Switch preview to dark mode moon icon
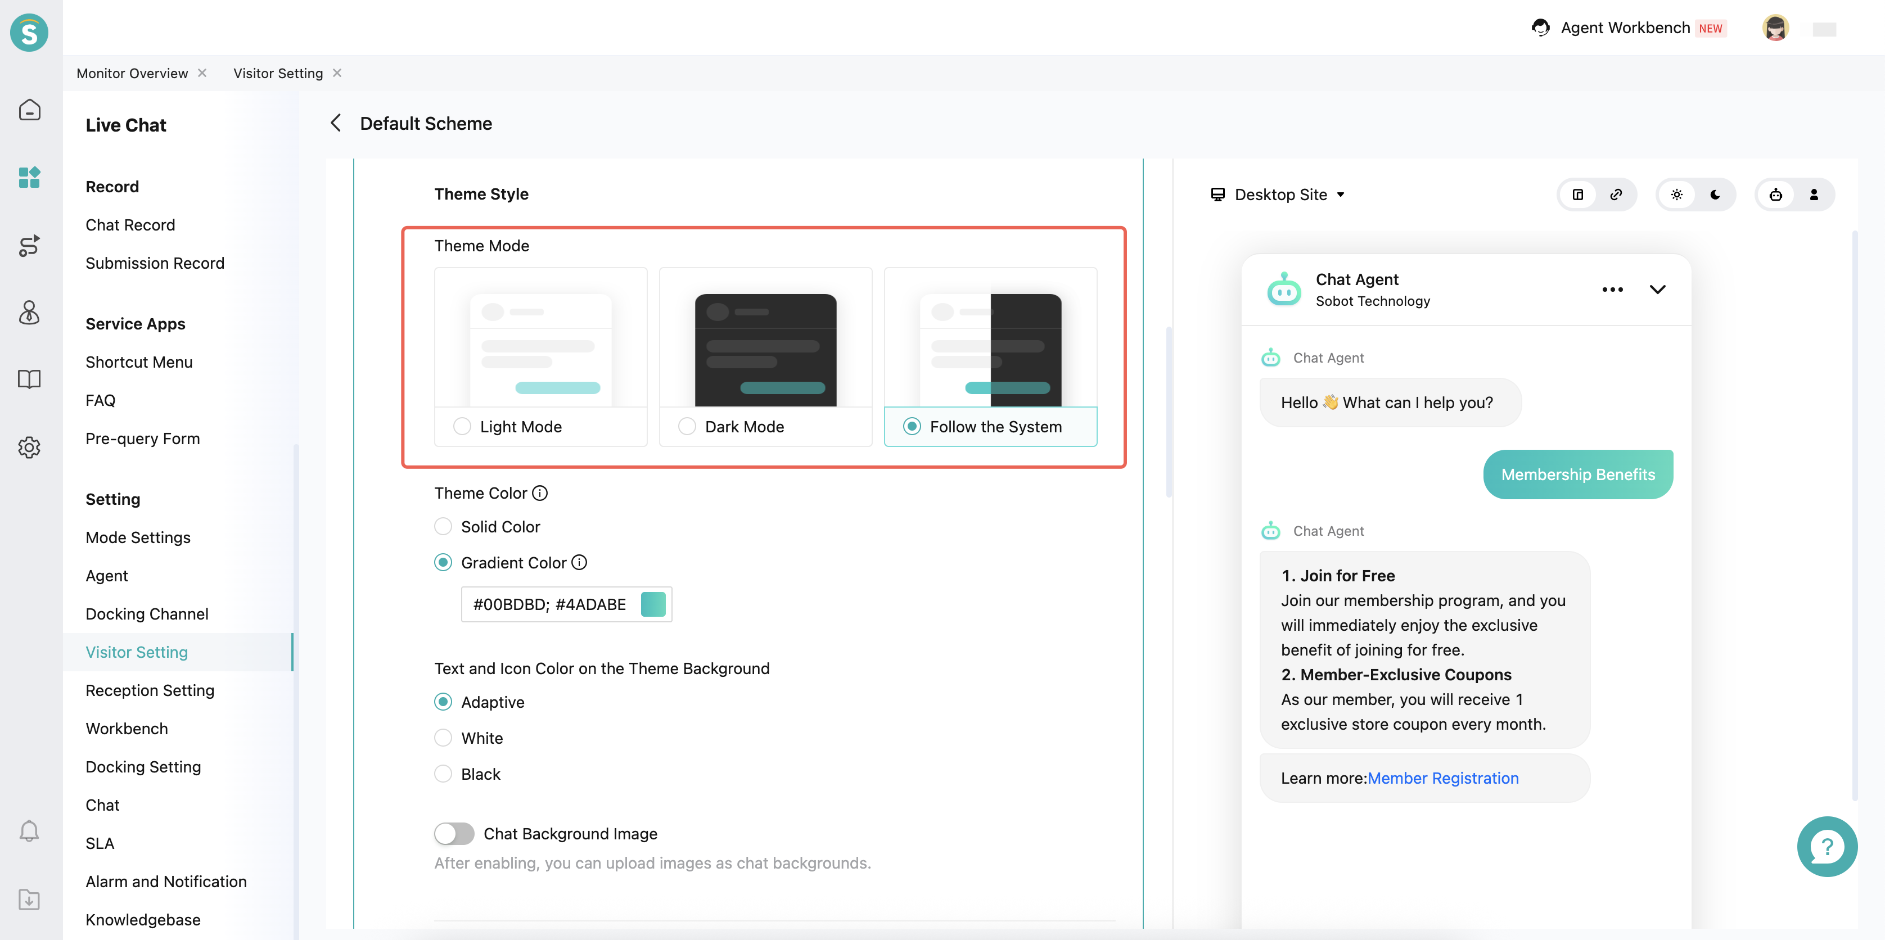Viewport: 1885px width, 940px height. point(1715,195)
